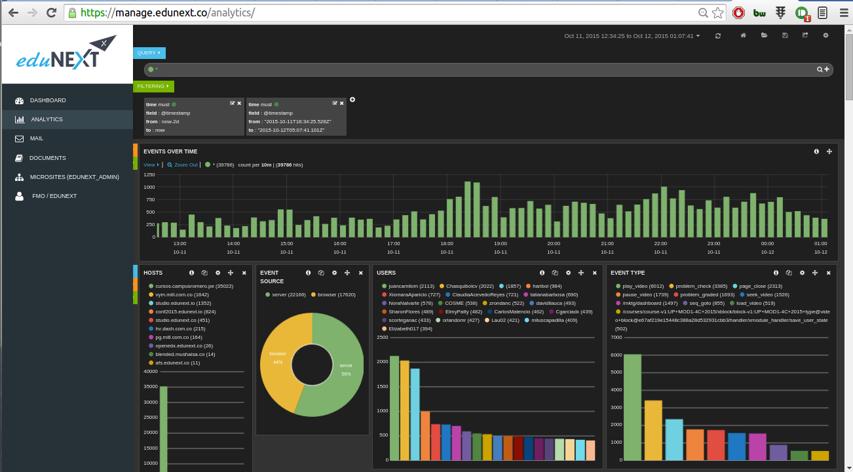Close the Hosts panel
Screen dimensions: 853x472
(x=244, y=273)
